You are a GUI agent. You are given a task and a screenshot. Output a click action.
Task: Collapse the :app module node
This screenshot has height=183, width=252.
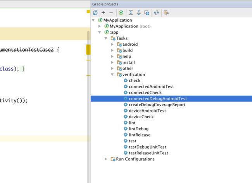click(x=100, y=32)
